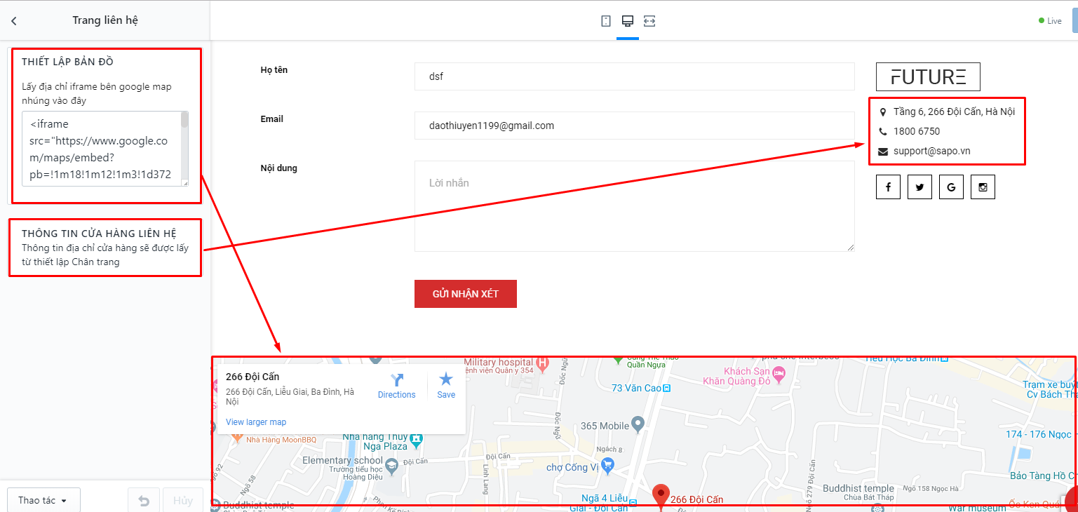Screen dimensions: 1078x512
Task: Click the red 266 Đội Cấn map pin
Action: click(660, 495)
